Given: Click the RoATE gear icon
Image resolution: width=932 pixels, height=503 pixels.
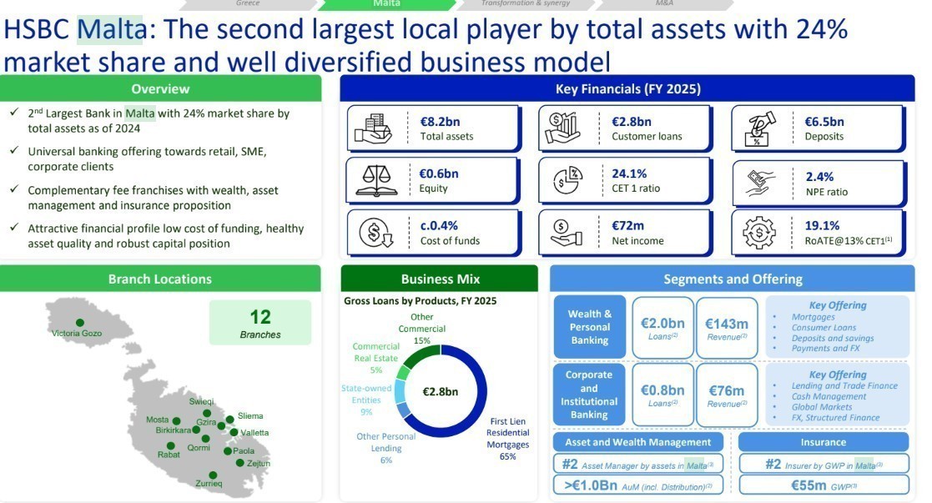Looking at the screenshot, I should [x=758, y=233].
